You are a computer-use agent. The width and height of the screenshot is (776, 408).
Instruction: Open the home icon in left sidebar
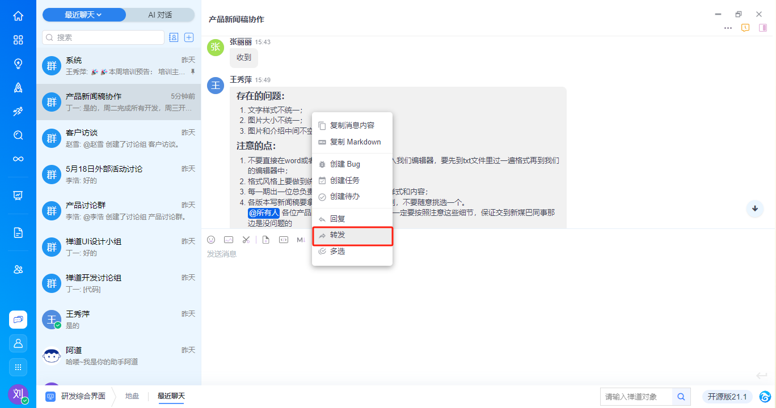point(18,16)
